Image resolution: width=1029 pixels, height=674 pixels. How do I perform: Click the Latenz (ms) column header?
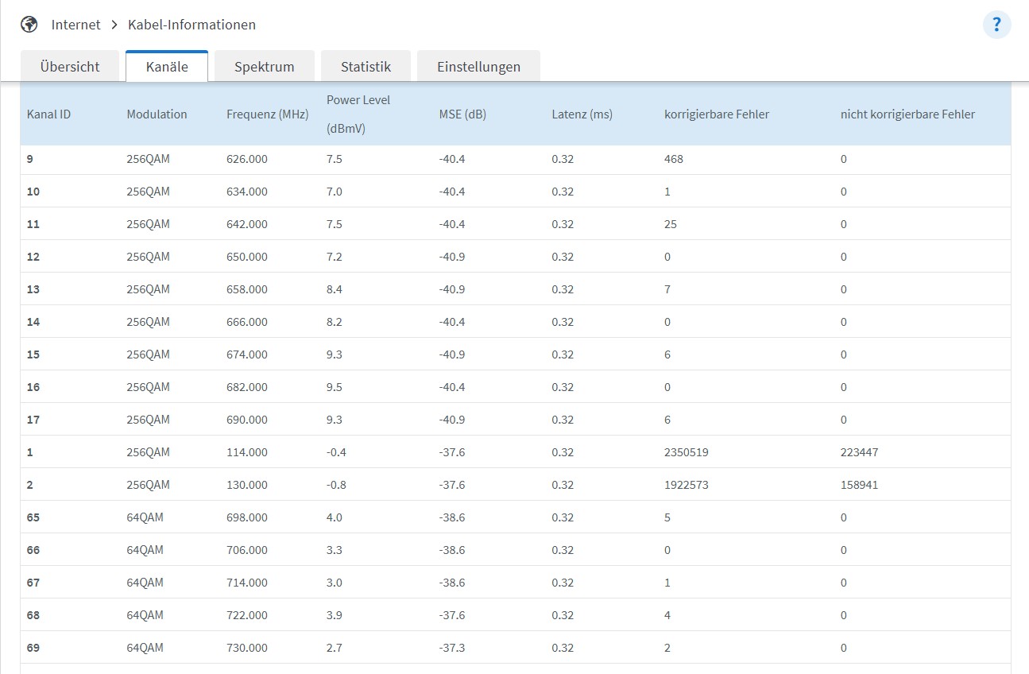pos(582,114)
